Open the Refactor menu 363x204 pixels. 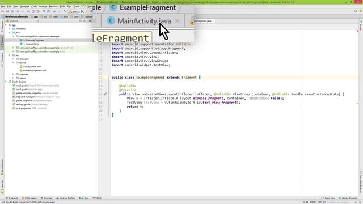coord(53,6)
